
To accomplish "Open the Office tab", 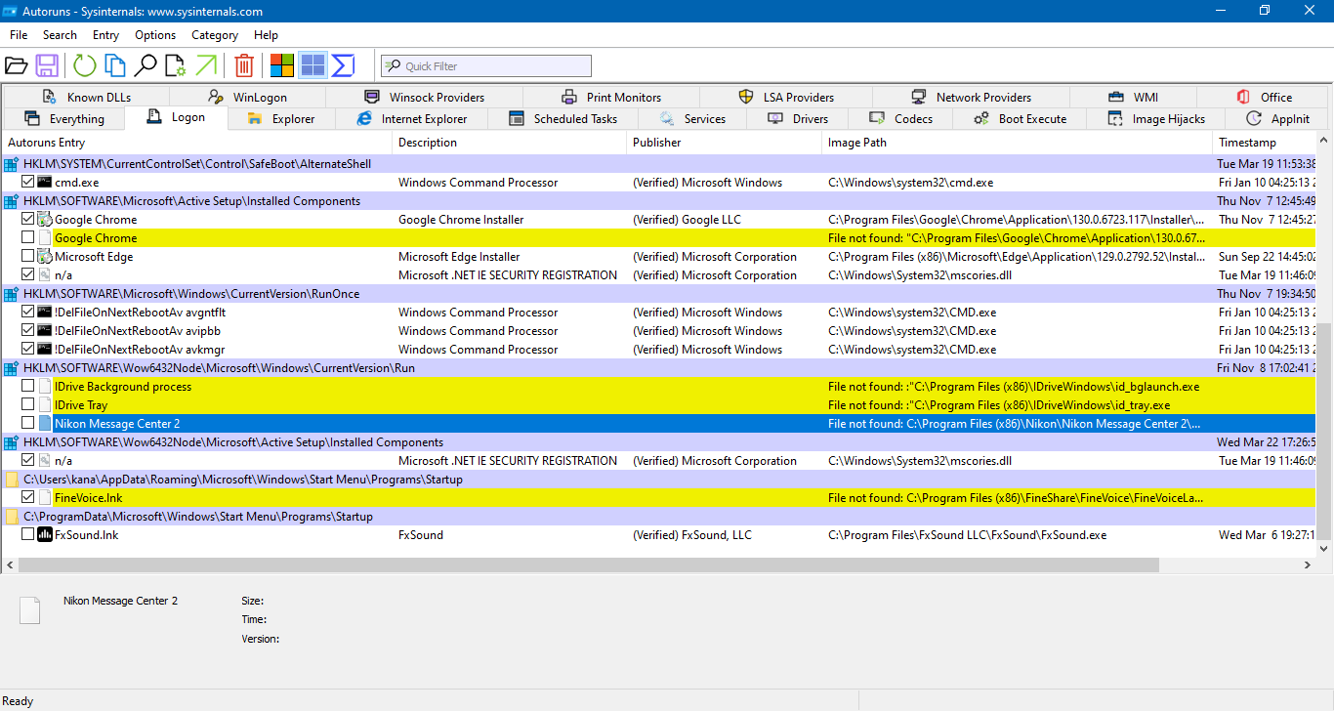I will pos(1265,97).
